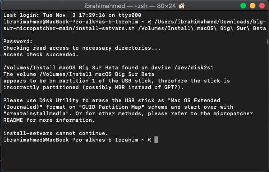Click the word 'createinstallmedia' in quotes

[34, 113]
